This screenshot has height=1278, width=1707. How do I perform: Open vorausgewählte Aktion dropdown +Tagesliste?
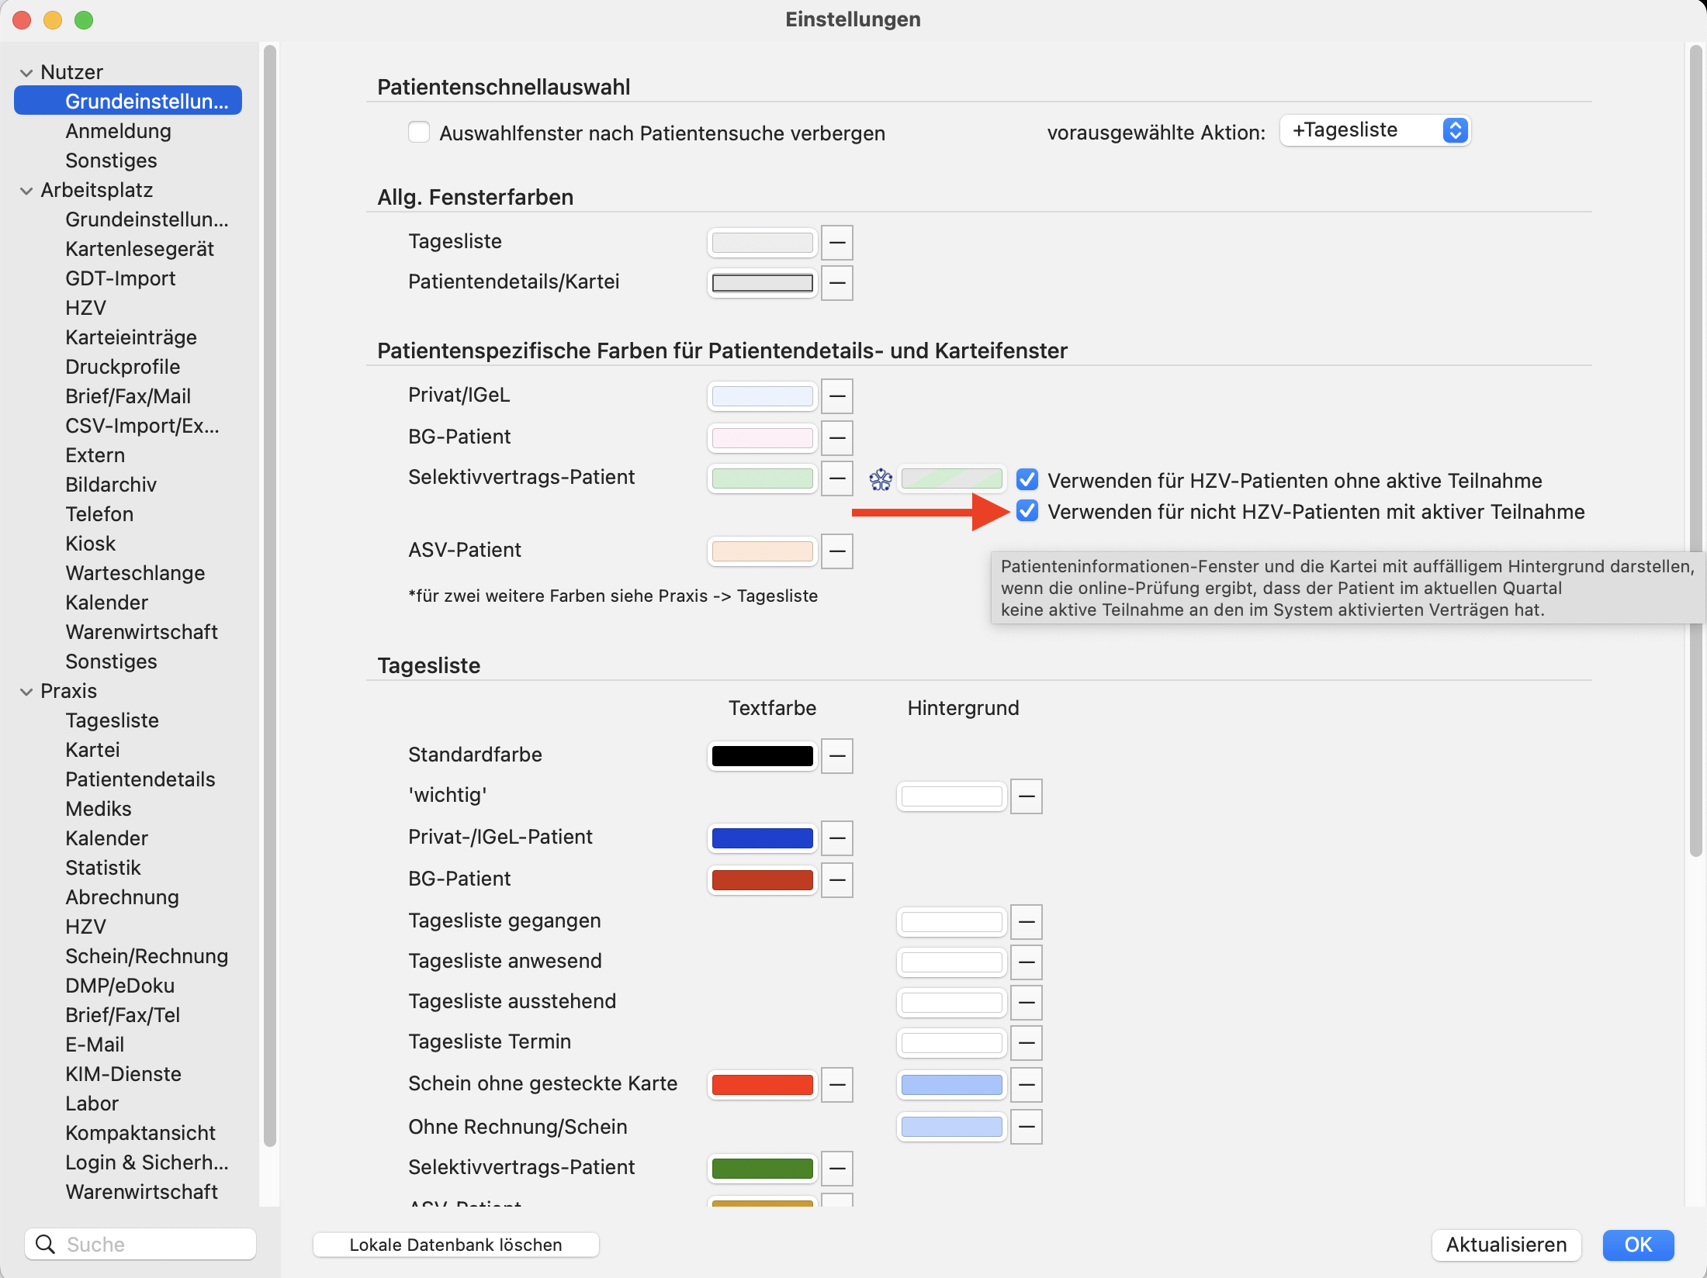tap(1375, 130)
